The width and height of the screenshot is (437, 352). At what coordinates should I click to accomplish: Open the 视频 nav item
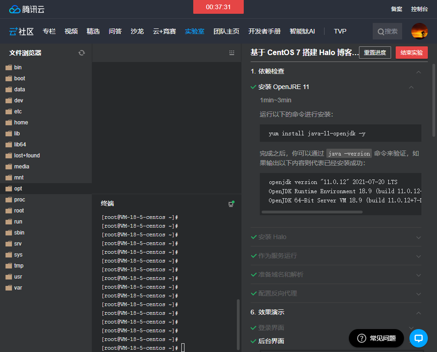tap(71, 31)
